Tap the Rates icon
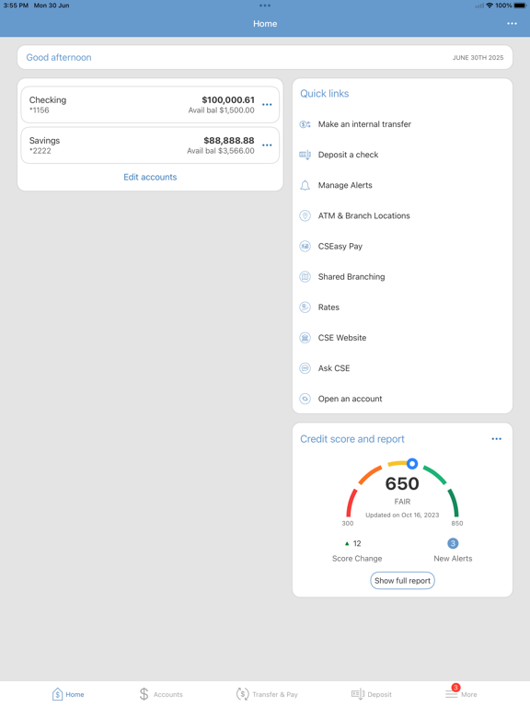 (x=305, y=307)
